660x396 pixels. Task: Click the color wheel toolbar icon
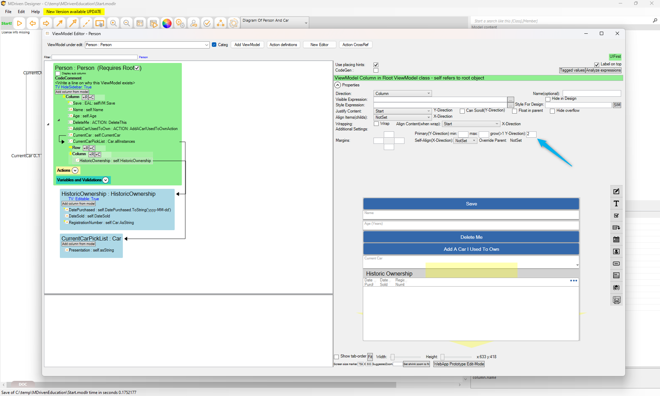(x=167, y=23)
